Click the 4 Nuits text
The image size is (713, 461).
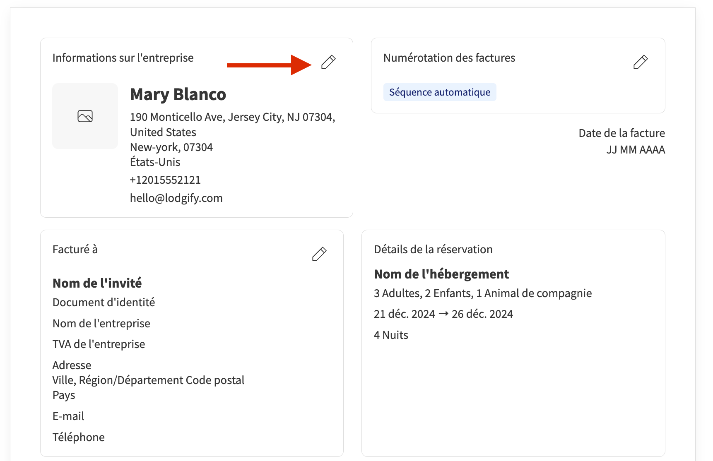click(x=391, y=335)
